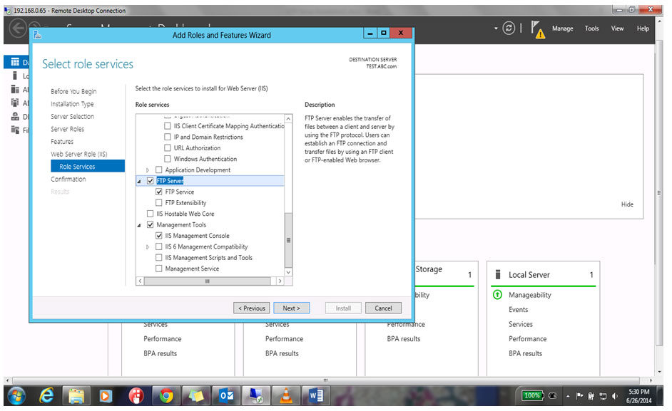
Task: Check the Management Service checkbox
Action: pos(159,269)
